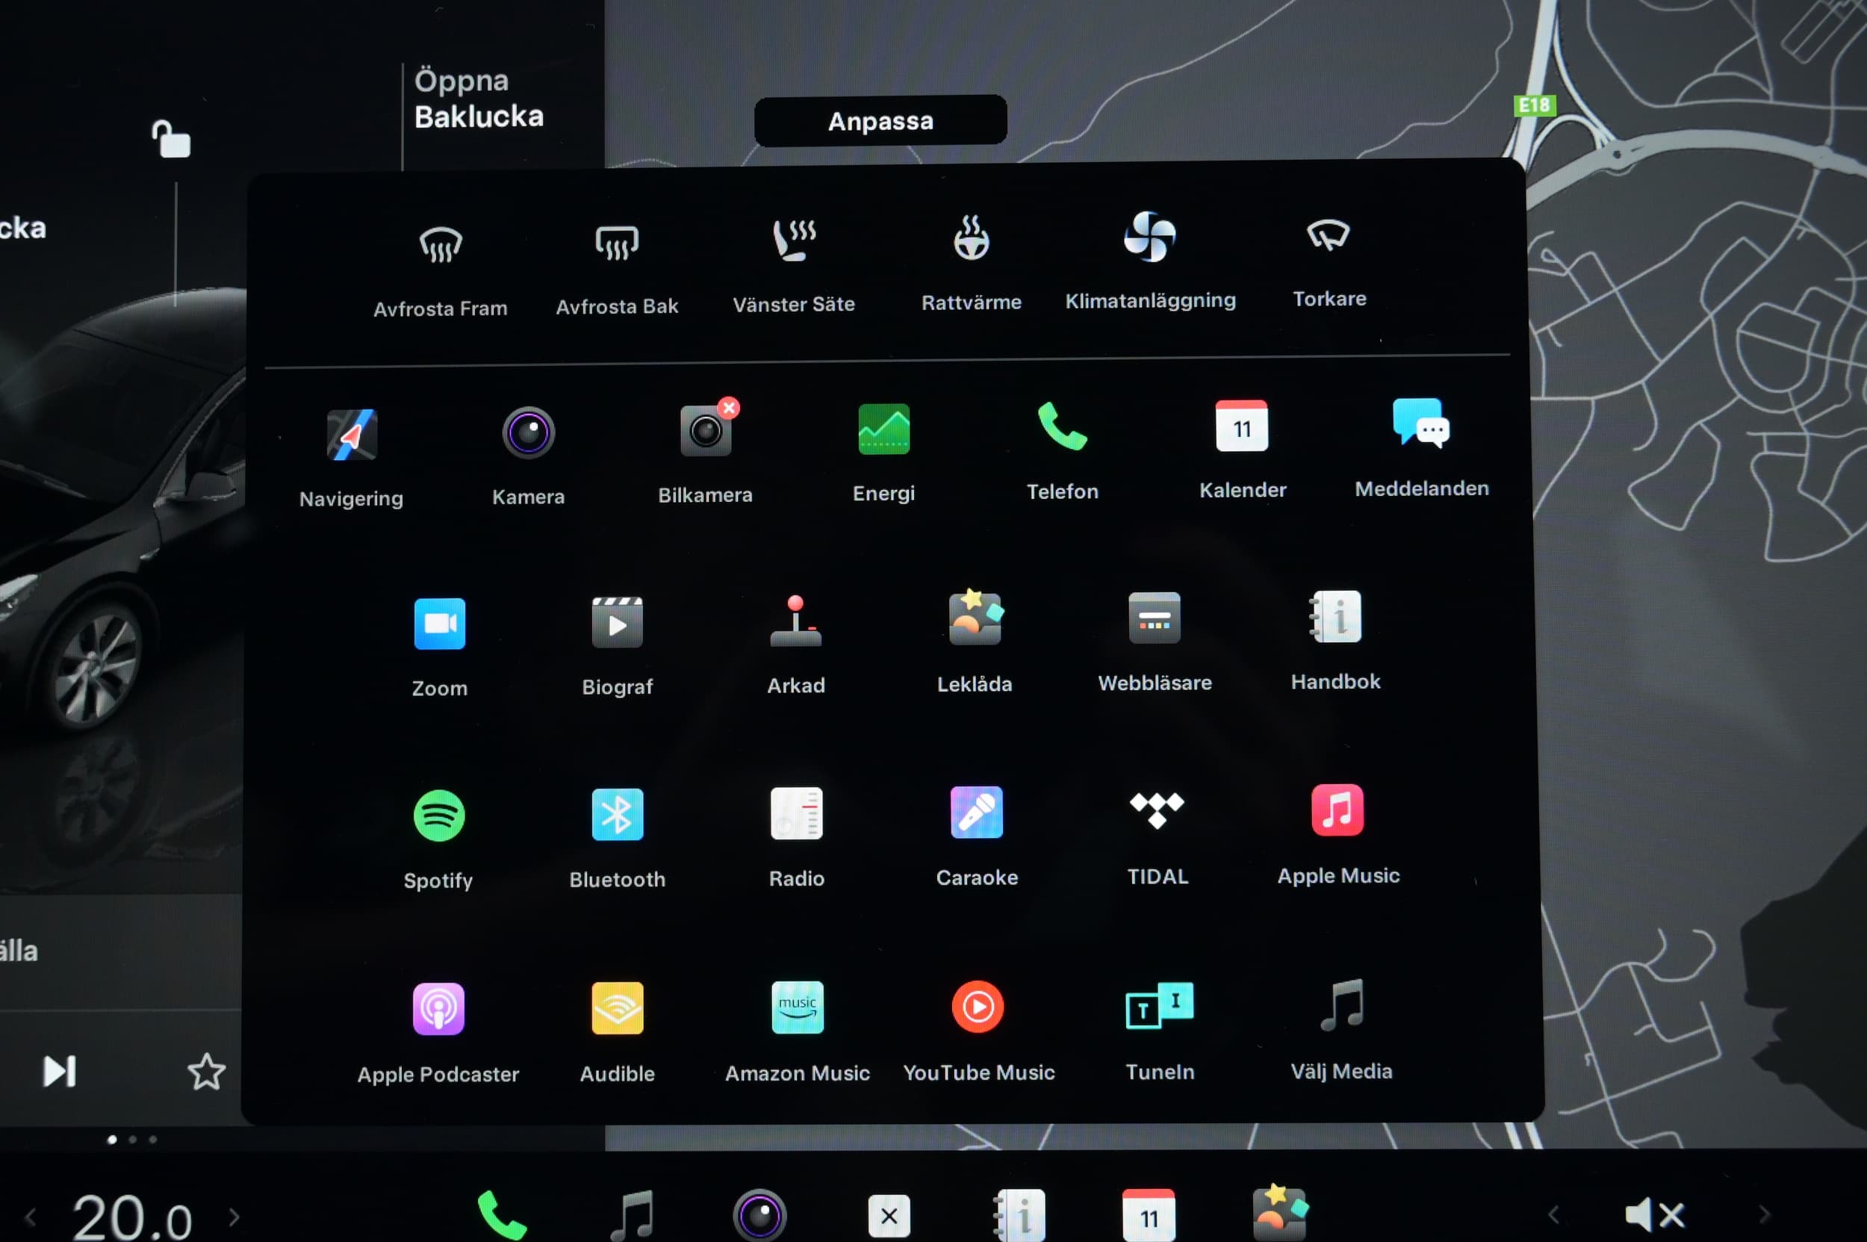Launch the Caraoke app
Image resolution: width=1867 pixels, height=1242 pixels.
(x=977, y=812)
